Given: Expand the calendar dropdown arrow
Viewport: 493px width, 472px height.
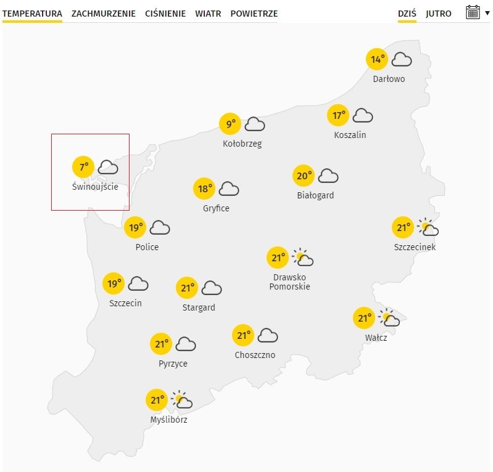Looking at the screenshot, I should (487, 13).
